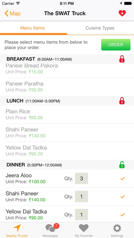
Task: Select the Paneer Paratha breakfast item
Action: [x=67, y=87]
